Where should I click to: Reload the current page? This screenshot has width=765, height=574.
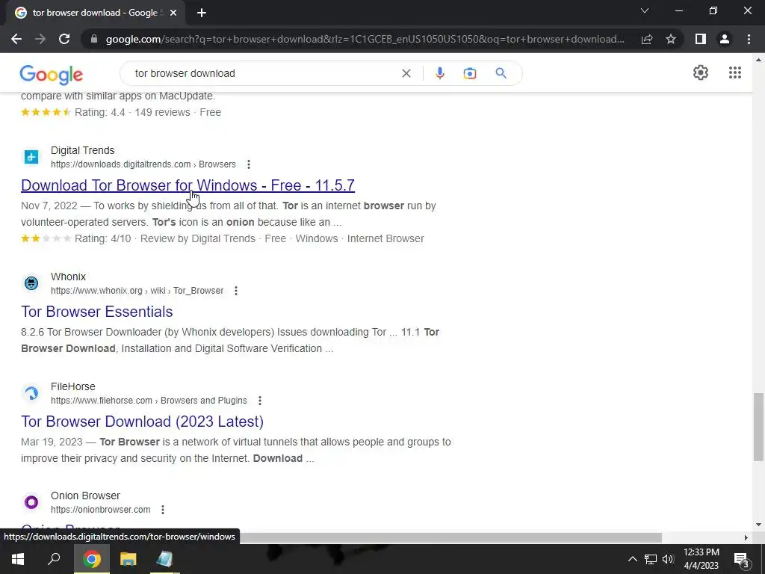[x=64, y=39]
